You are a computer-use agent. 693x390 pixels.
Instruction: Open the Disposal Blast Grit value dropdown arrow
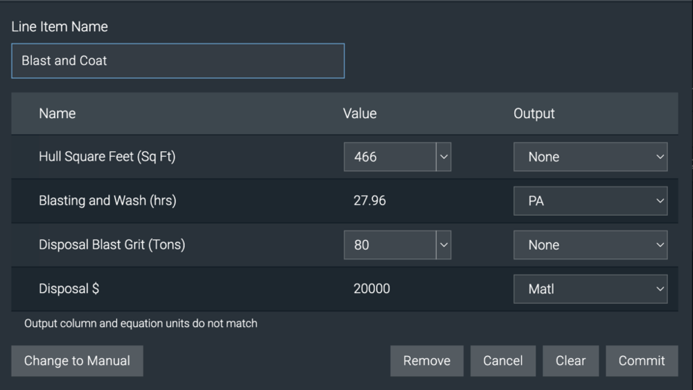tap(444, 245)
